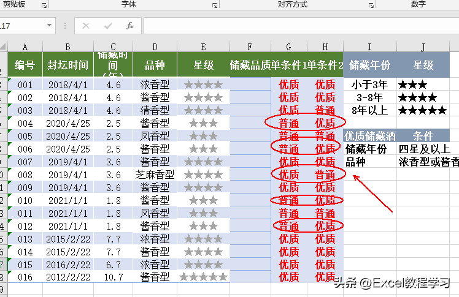Open the Font group dialog launcher
459x297 pixels.
(215, 6)
